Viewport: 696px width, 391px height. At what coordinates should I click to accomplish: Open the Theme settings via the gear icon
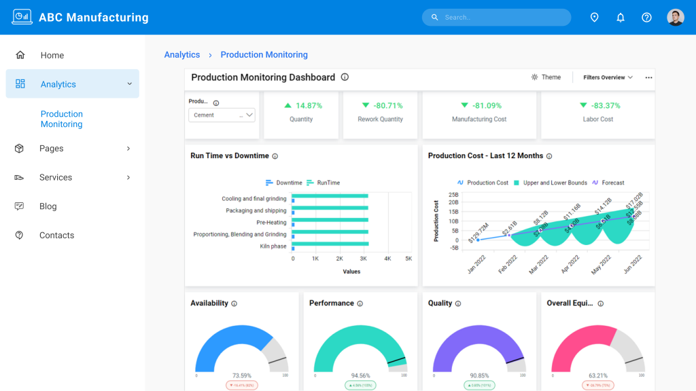click(534, 77)
